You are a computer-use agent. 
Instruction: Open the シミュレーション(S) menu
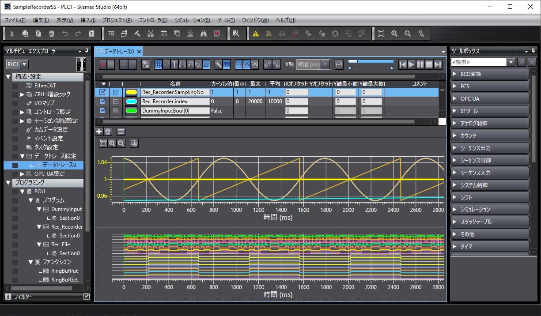[192, 20]
